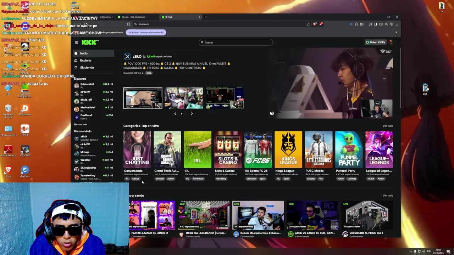Dismiss the default browser prompt bar
Screen dimensions: 454x255
[x=396, y=33]
